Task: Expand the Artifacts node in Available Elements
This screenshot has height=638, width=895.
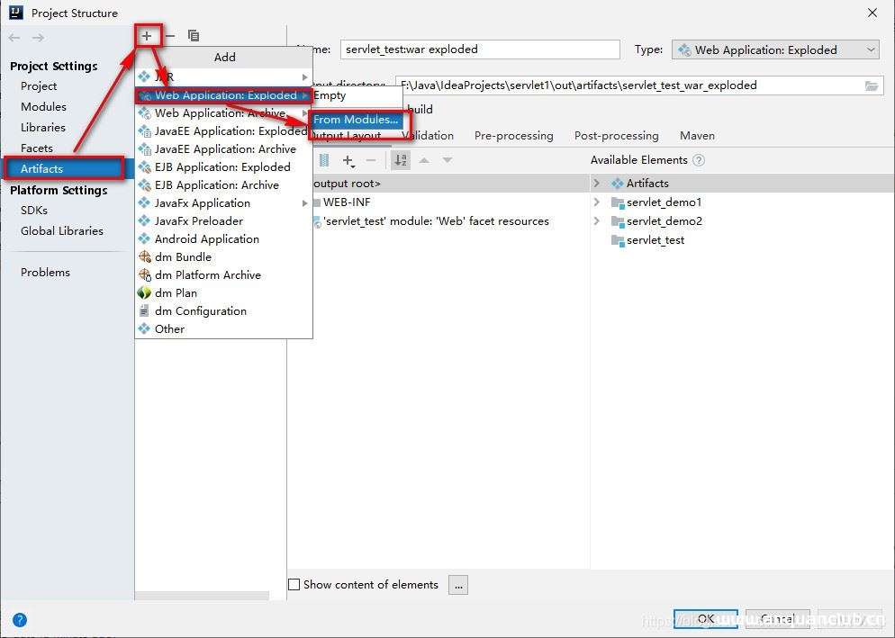Action: (x=597, y=184)
